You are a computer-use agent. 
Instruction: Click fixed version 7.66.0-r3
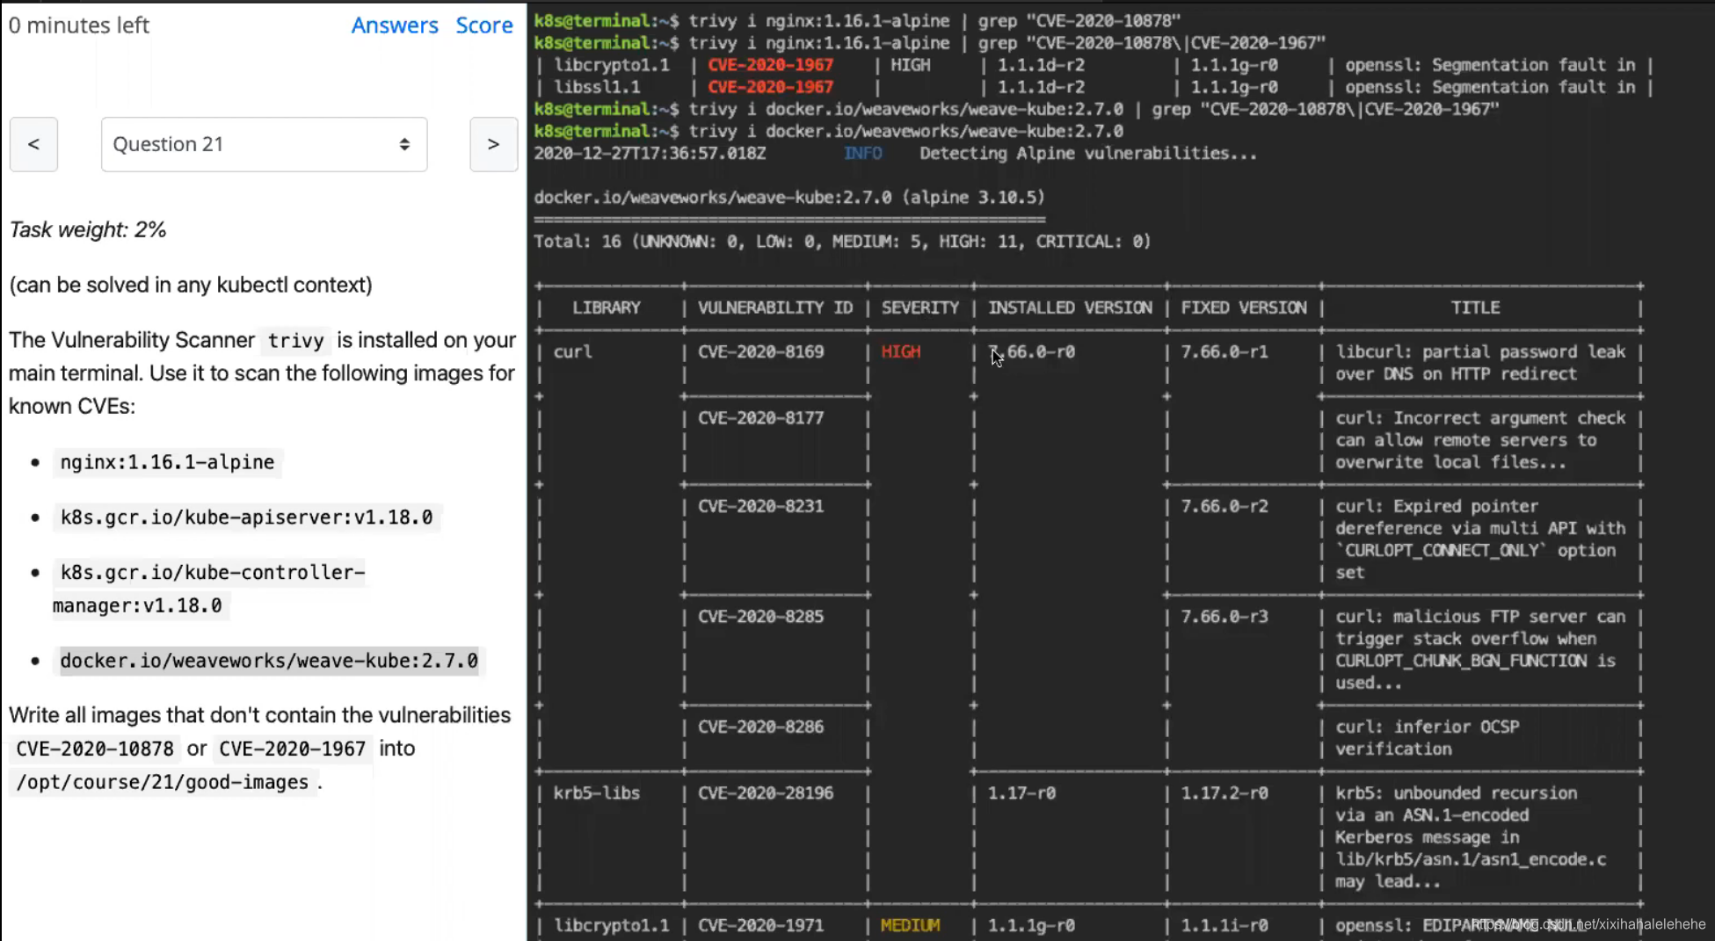click(1224, 617)
